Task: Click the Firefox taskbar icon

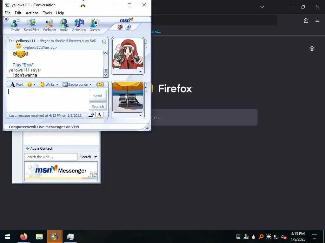Action: click(23, 237)
